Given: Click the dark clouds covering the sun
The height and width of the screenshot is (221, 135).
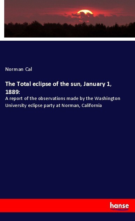Looking at the screenshot, I should pos(84,16).
